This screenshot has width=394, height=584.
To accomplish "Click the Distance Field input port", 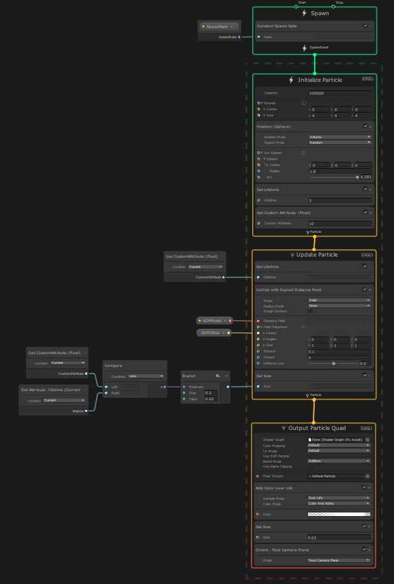I will [x=258, y=321].
